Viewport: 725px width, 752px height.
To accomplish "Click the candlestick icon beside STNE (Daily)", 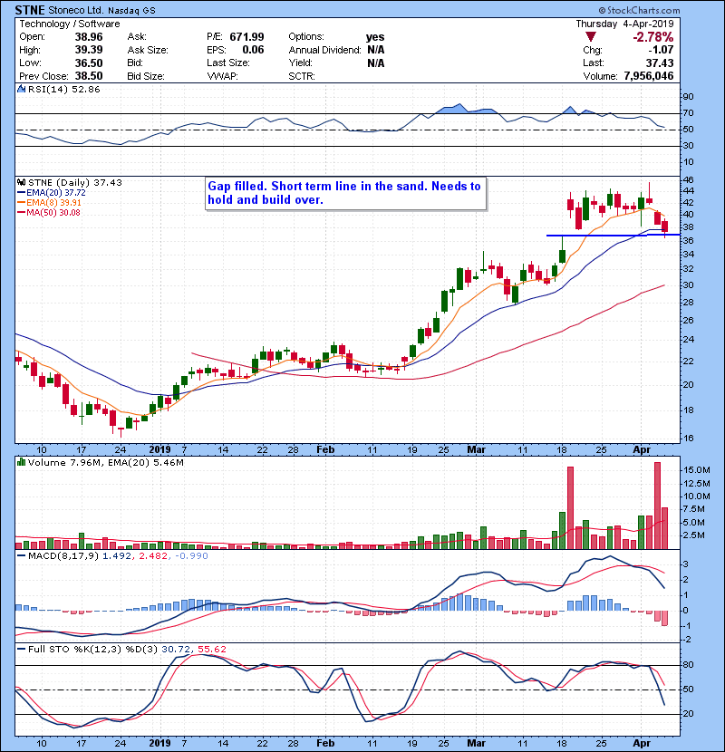I will coord(21,182).
